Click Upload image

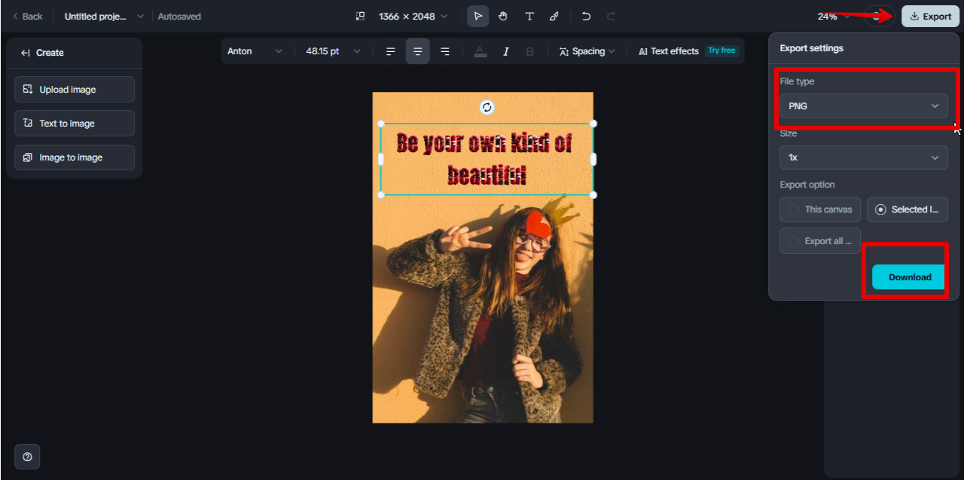tap(75, 89)
